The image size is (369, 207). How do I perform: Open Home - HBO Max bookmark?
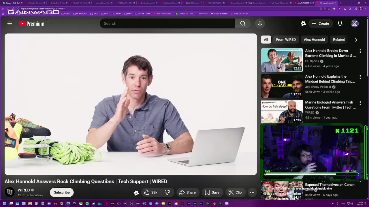pos(219,14)
